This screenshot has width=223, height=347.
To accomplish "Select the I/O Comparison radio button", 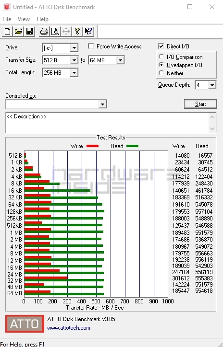I will coord(161,57).
